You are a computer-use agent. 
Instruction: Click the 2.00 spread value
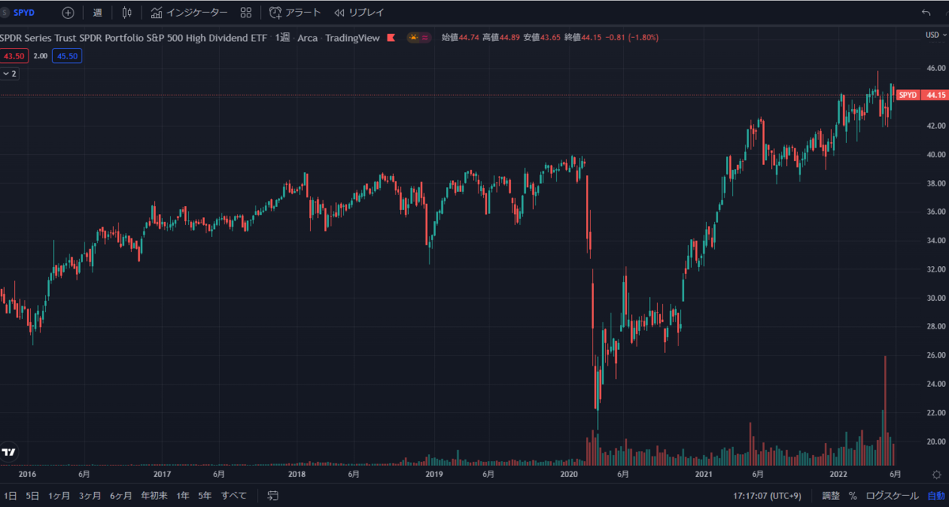[x=41, y=55]
